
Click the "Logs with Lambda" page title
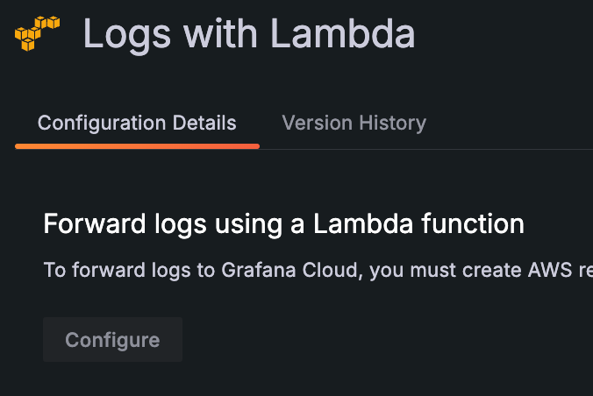(249, 35)
